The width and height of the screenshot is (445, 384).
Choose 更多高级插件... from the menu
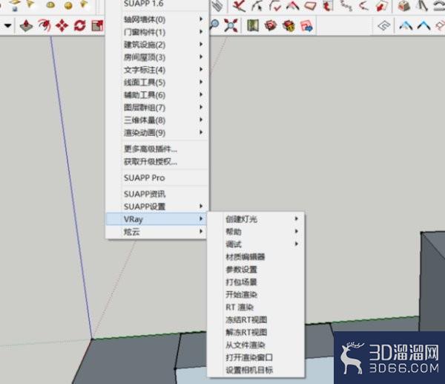(157, 149)
